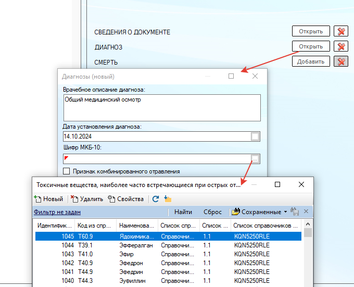354x287 pixels.
Task: Click scrollbar up arrow in list
Action: pos(308,224)
